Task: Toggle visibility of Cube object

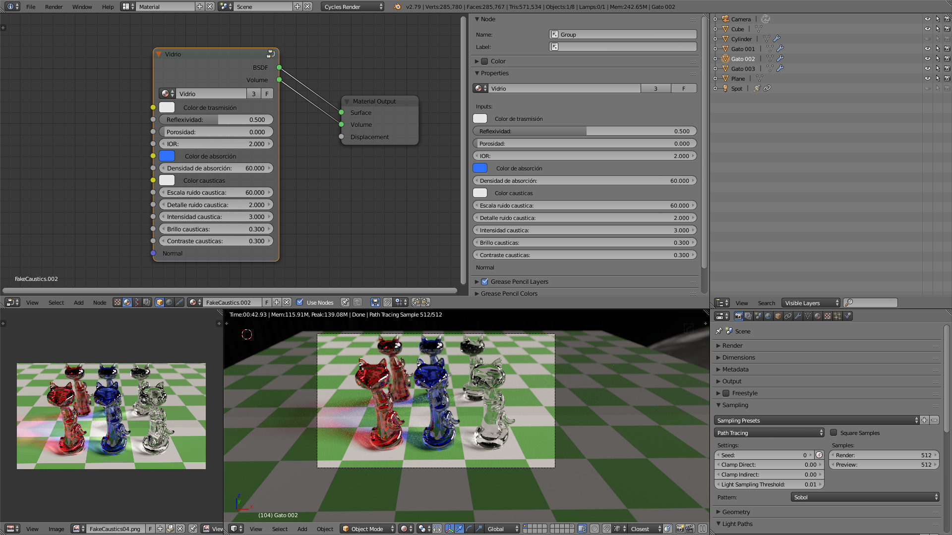Action: [928, 29]
